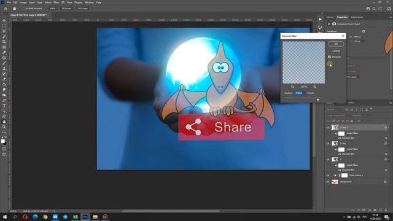Hide the Background layer
393x221 pixels.
coord(327,182)
